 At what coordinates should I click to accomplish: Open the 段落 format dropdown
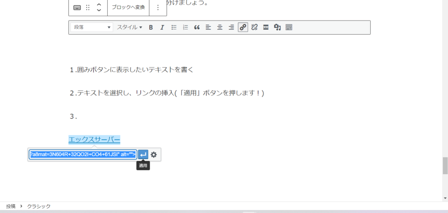pos(92,28)
